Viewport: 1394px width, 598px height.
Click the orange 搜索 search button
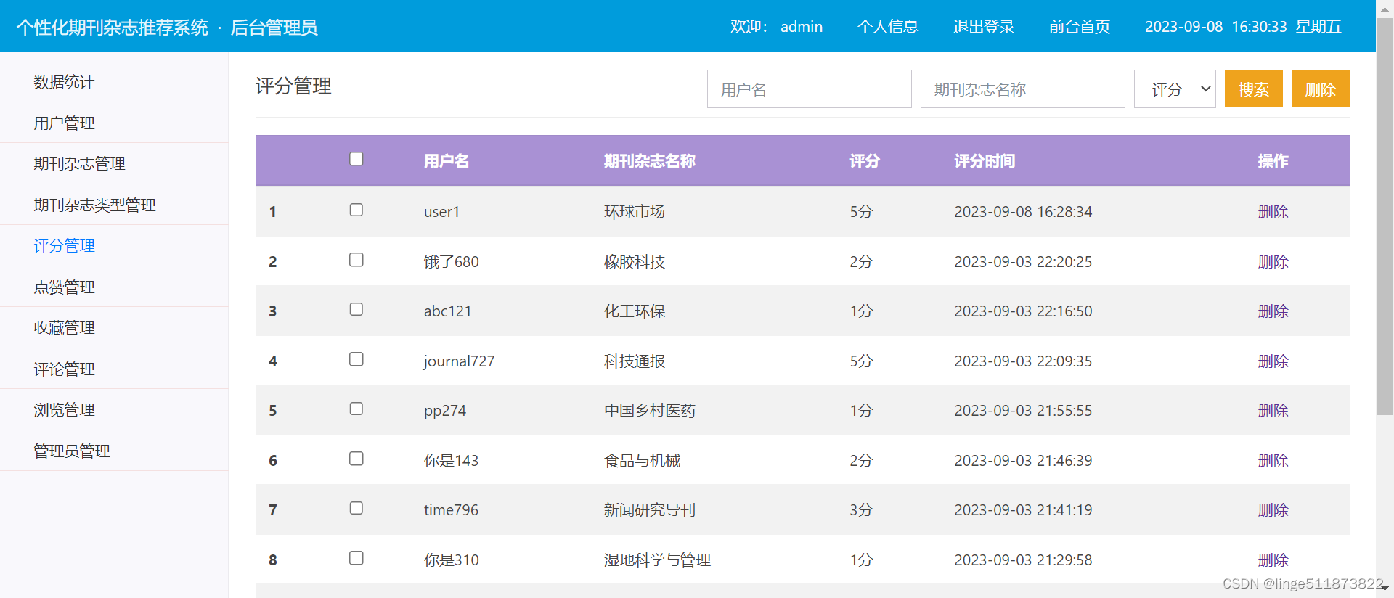(x=1253, y=89)
